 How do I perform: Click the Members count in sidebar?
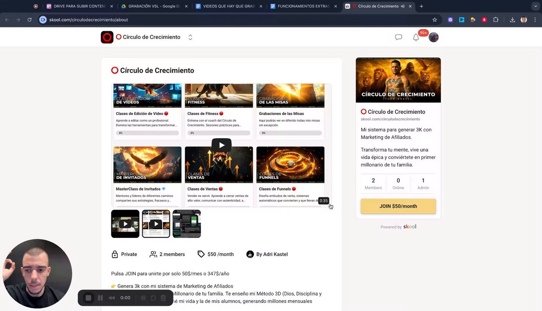[x=373, y=184]
